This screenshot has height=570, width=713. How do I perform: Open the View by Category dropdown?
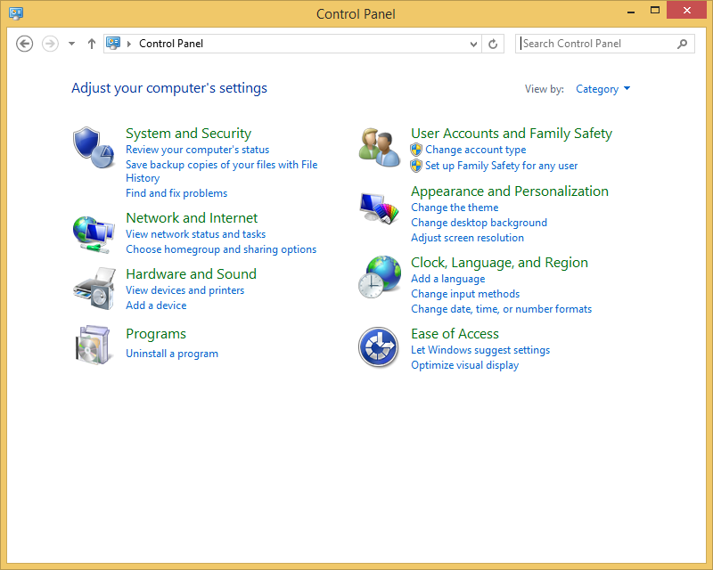click(x=602, y=89)
